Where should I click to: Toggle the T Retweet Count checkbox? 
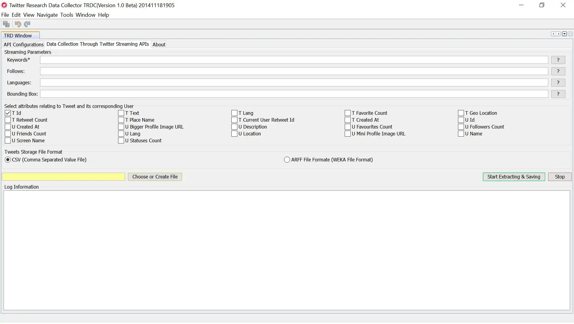click(x=7, y=120)
